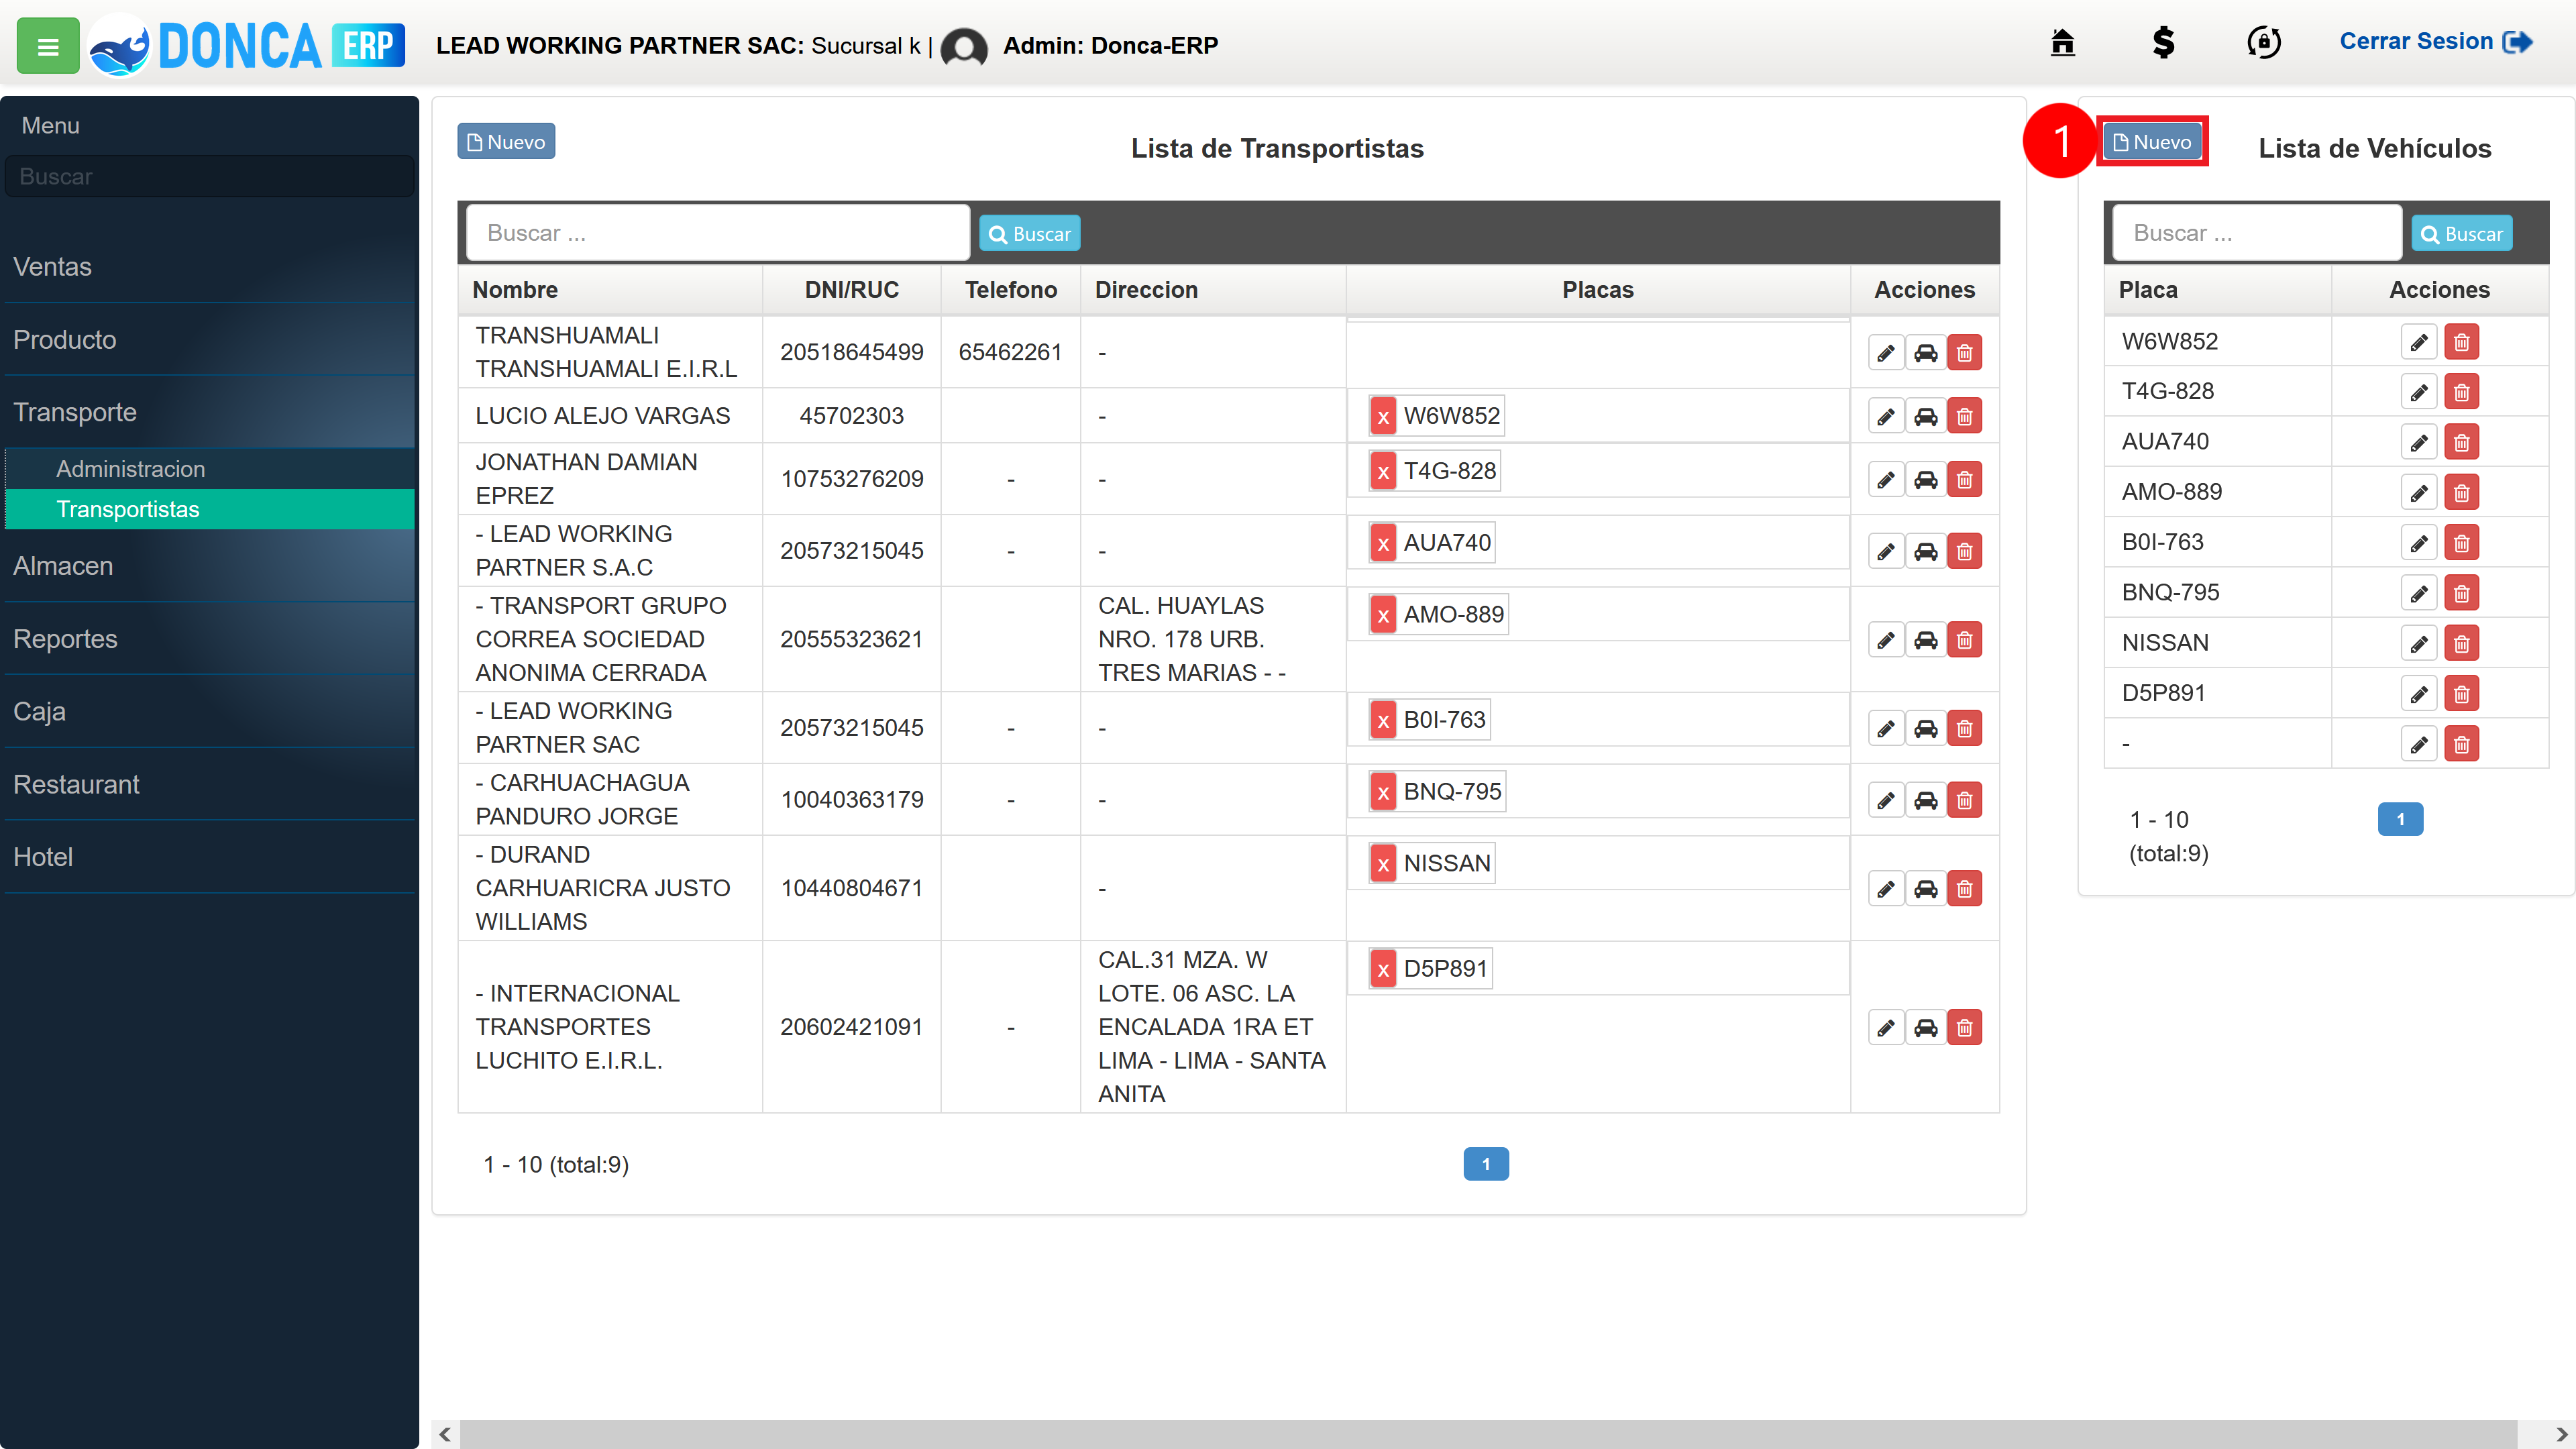
Task: Edit vehicle AUA740 in vehicle list
Action: [2418, 442]
